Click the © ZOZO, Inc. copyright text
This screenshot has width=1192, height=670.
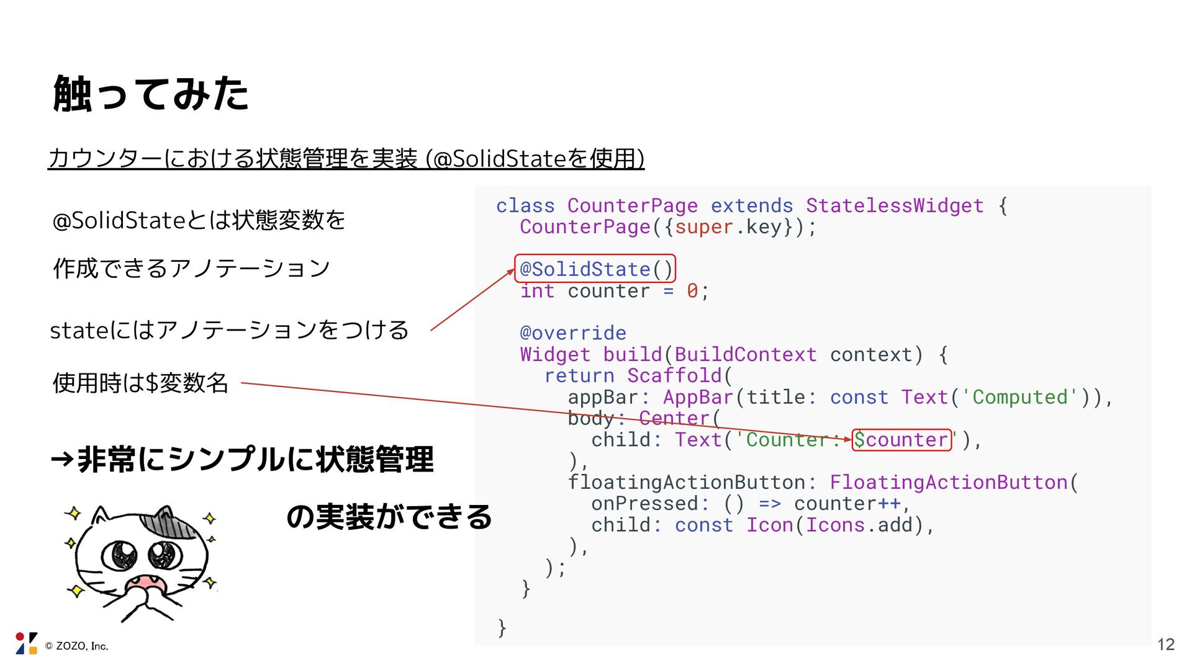click(x=77, y=646)
